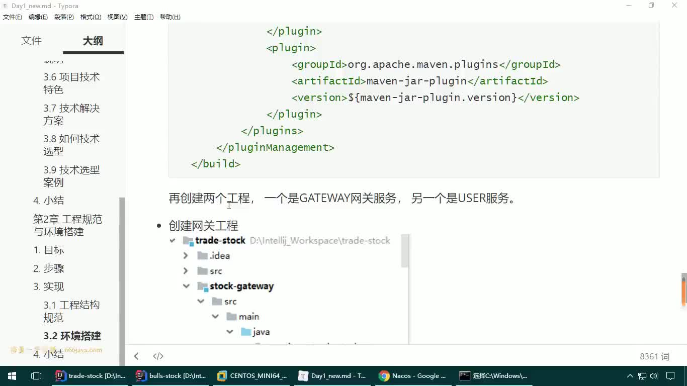Viewport: 687px width, 386px height.
Task: Click the project tree image scrollbar
Action: pyautogui.click(x=405, y=251)
